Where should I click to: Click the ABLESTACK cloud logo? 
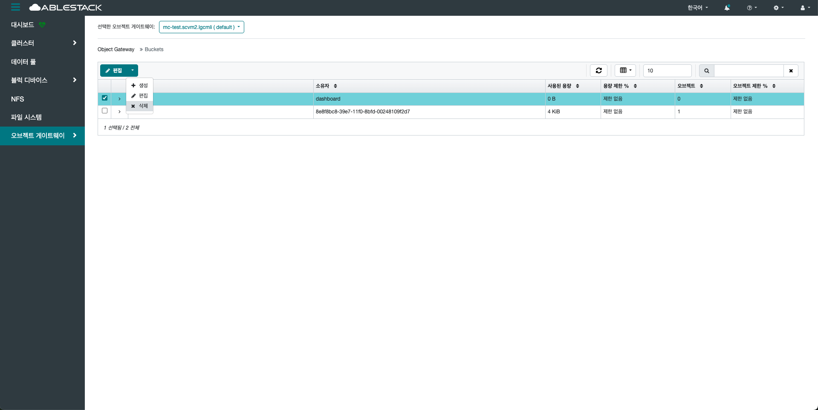point(66,7)
